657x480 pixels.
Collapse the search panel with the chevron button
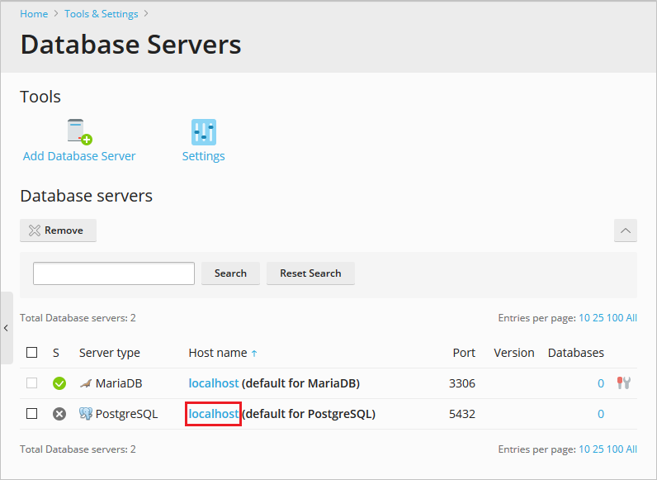pyautogui.click(x=626, y=230)
